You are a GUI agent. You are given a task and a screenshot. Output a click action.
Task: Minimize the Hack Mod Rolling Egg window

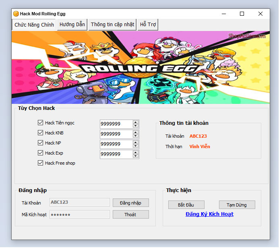(x=224, y=14)
